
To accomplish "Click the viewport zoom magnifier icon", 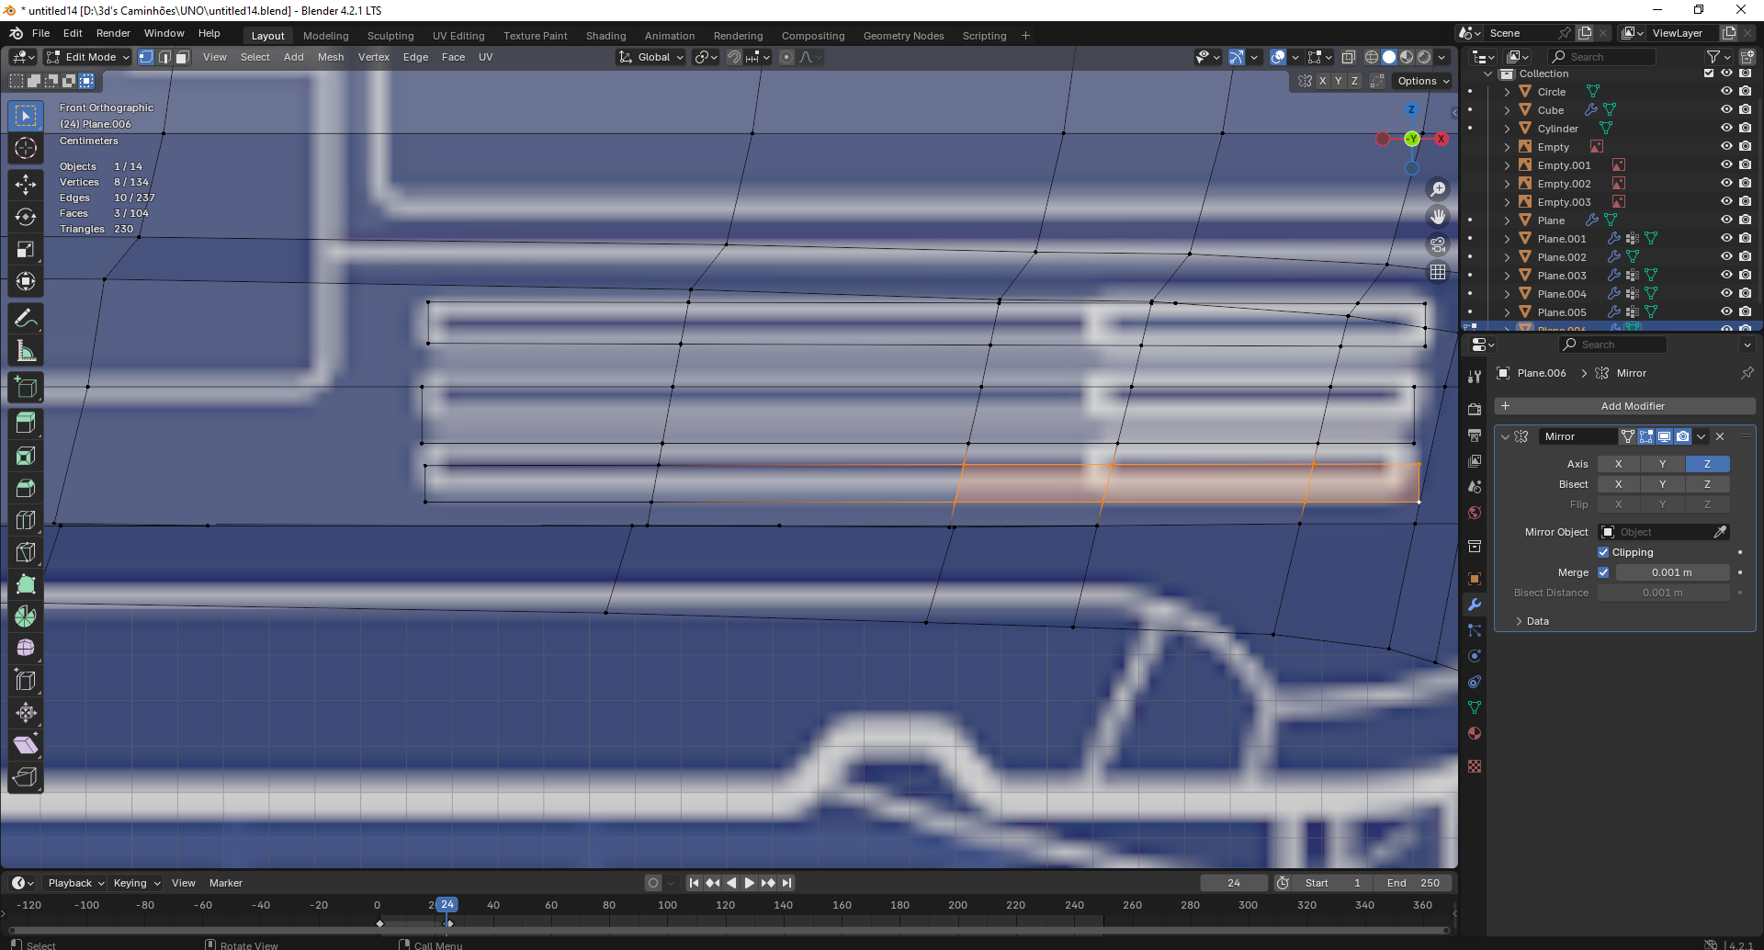I will click(x=1438, y=189).
